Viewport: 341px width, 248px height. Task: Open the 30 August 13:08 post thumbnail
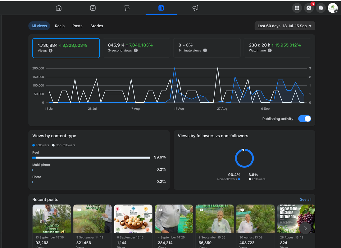pyautogui.click(x=256, y=219)
